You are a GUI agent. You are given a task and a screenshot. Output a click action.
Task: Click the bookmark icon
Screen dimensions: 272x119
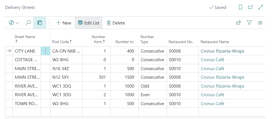click(x=241, y=8)
